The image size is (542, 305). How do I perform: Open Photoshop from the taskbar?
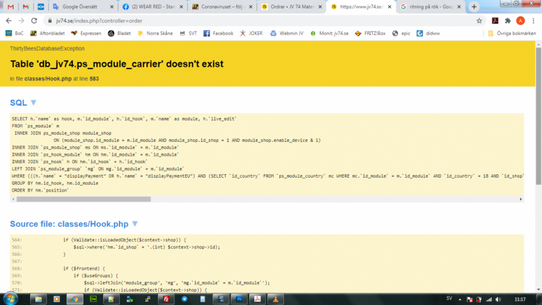point(239,299)
